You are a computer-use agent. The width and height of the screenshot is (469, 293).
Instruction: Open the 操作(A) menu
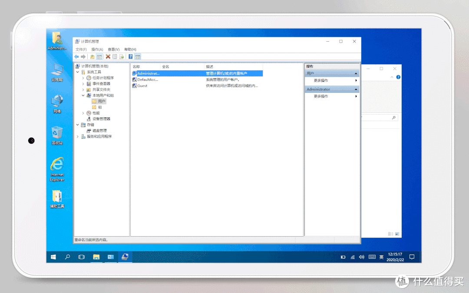[x=97, y=49]
